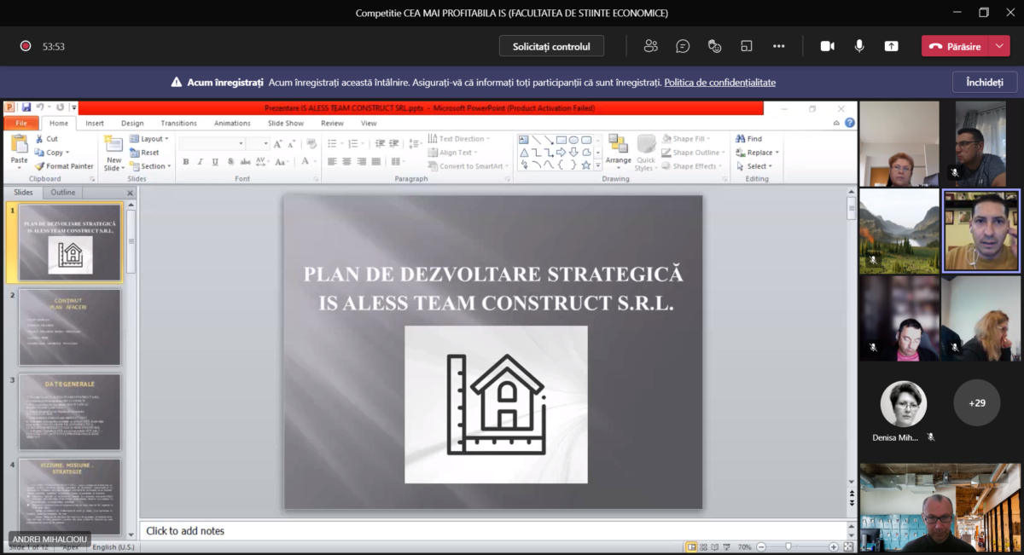1024x555 pixels.
Task: Open More actions (three dots) menu
Action: pos(778,46)
